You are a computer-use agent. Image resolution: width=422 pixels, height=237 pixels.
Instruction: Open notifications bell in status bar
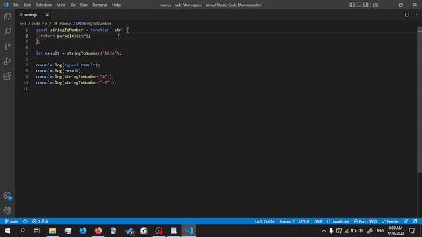click(x=415, y=221)
